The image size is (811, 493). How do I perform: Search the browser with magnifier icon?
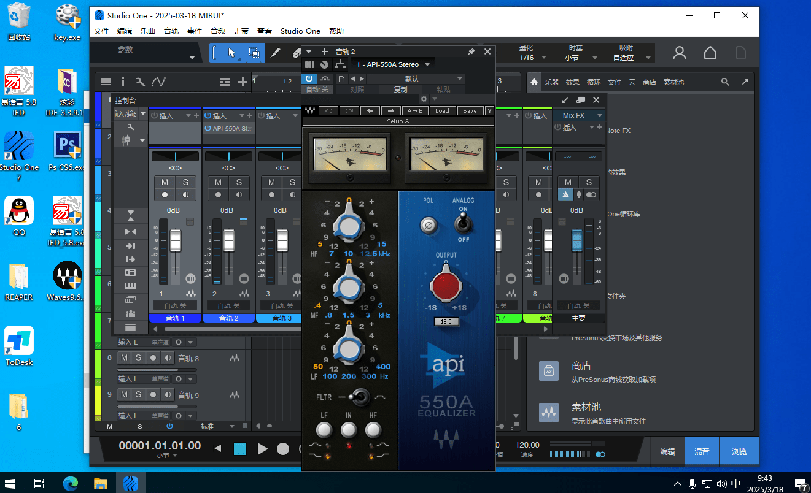click(725, 82)
